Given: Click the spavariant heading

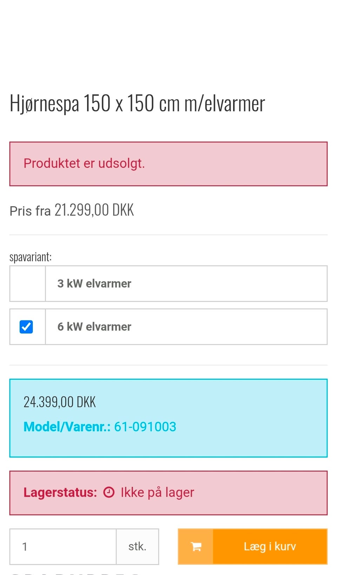Looking at the screenshot, I should pyautogui.click(x=31, y=257).
